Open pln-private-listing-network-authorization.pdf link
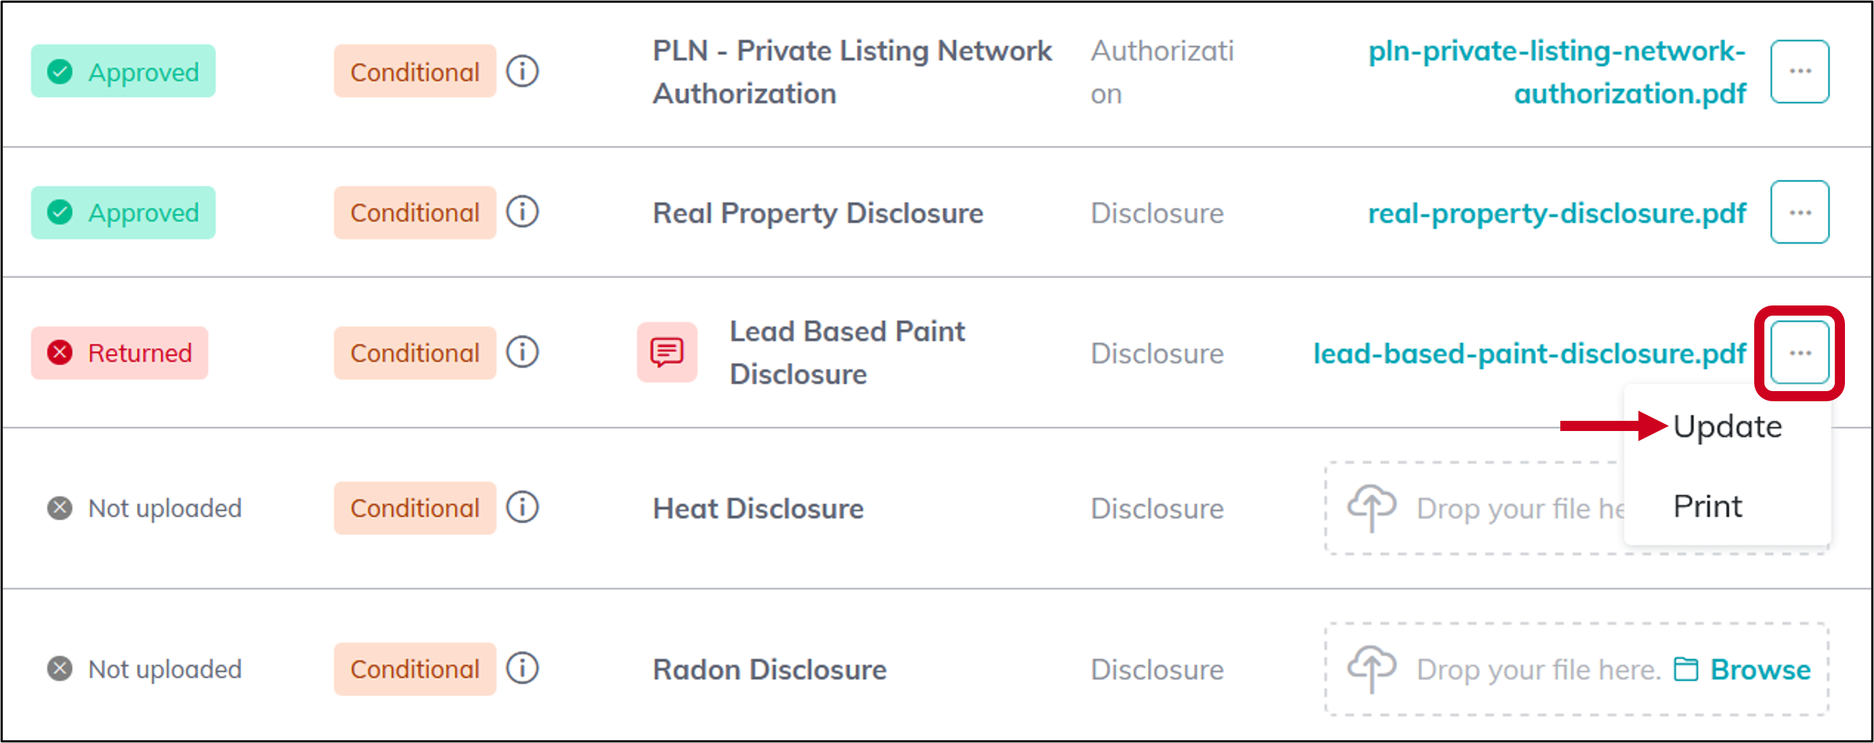This screenshot has height=743, width=1874. pos(1557,72)
